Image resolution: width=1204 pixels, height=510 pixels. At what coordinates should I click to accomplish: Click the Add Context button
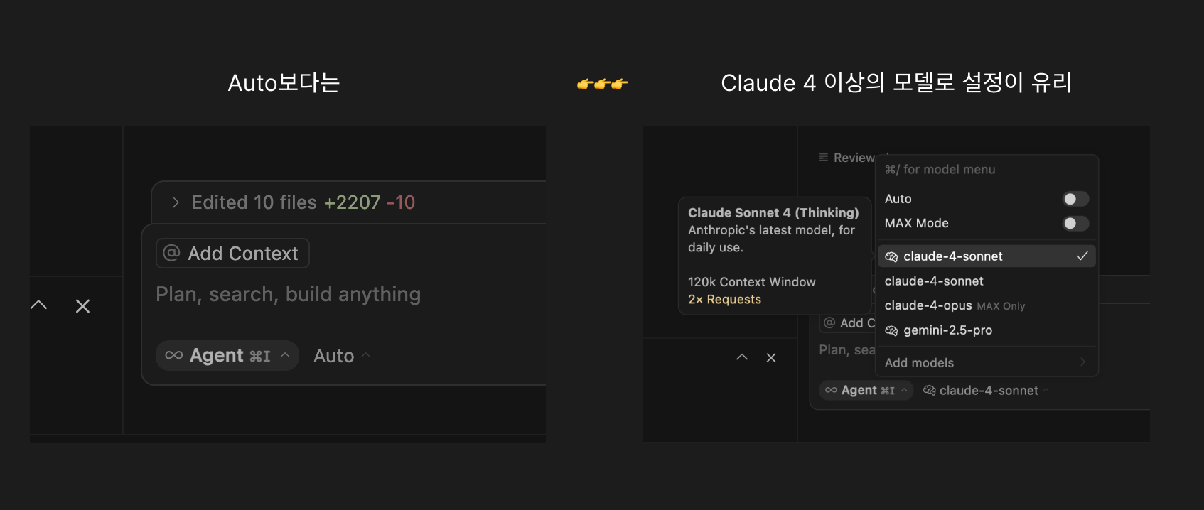tap(232, 254)
